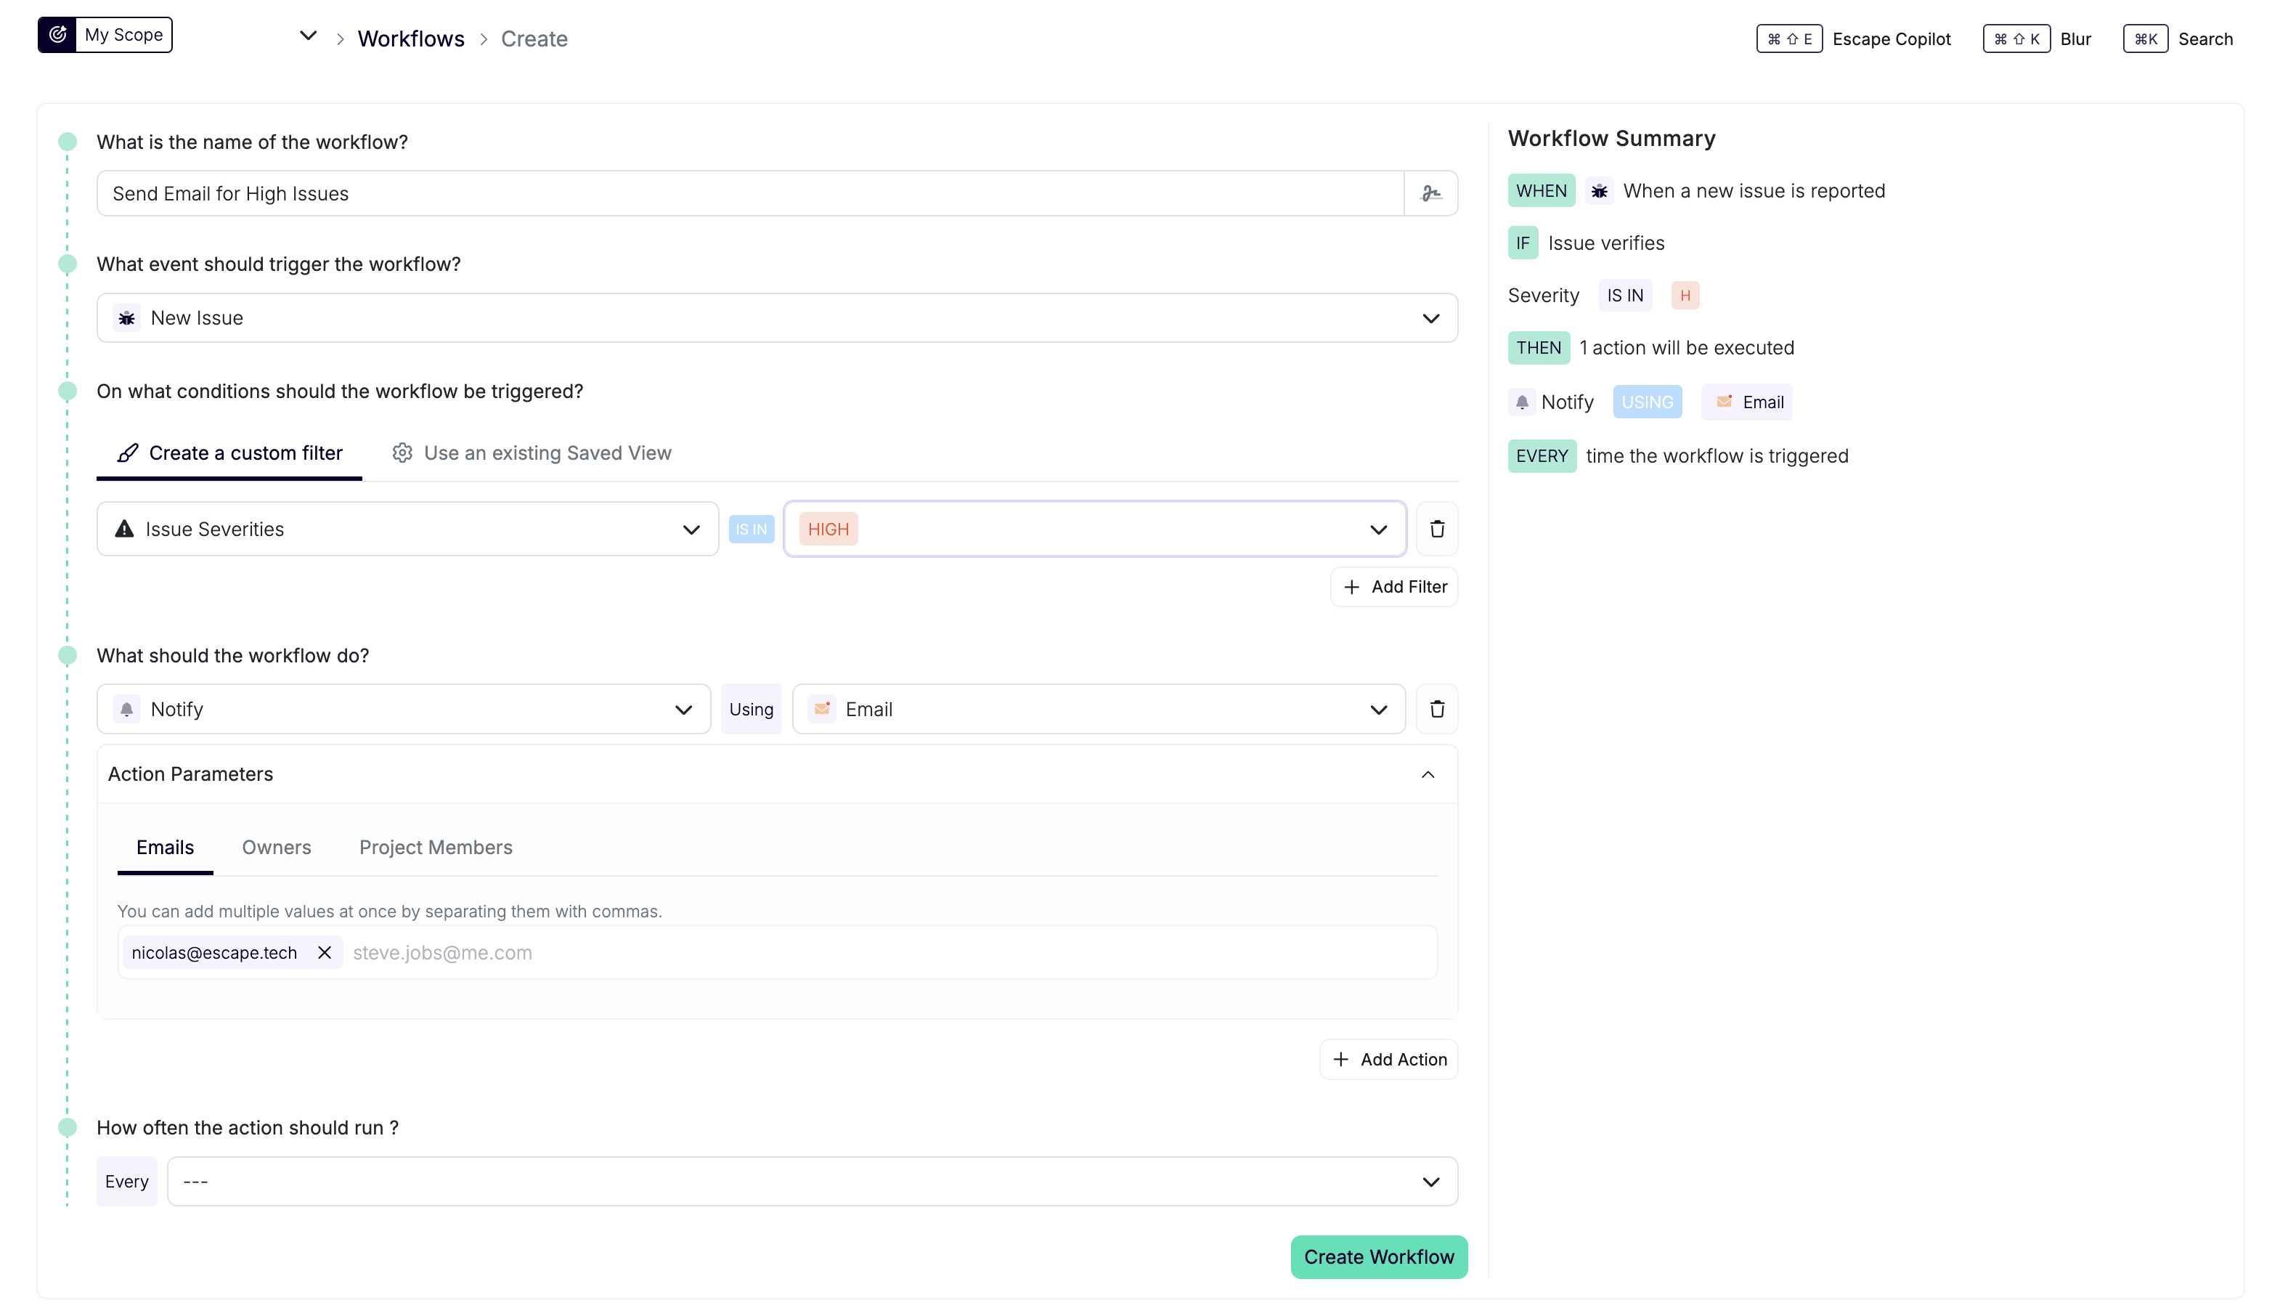The height and width of the screenshot is (1303, 2280).
Task: Click the warning triangle in Issue Severities filter
Action: pos(124,529)
